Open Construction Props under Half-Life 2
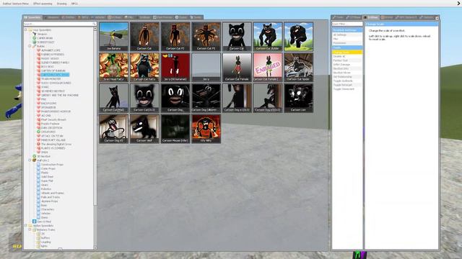This screenshot has height=259, width=462. [x=52, y=165]
